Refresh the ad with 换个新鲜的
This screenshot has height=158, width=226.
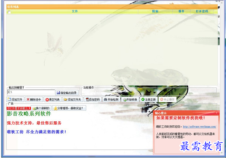(x=41, y=108)
